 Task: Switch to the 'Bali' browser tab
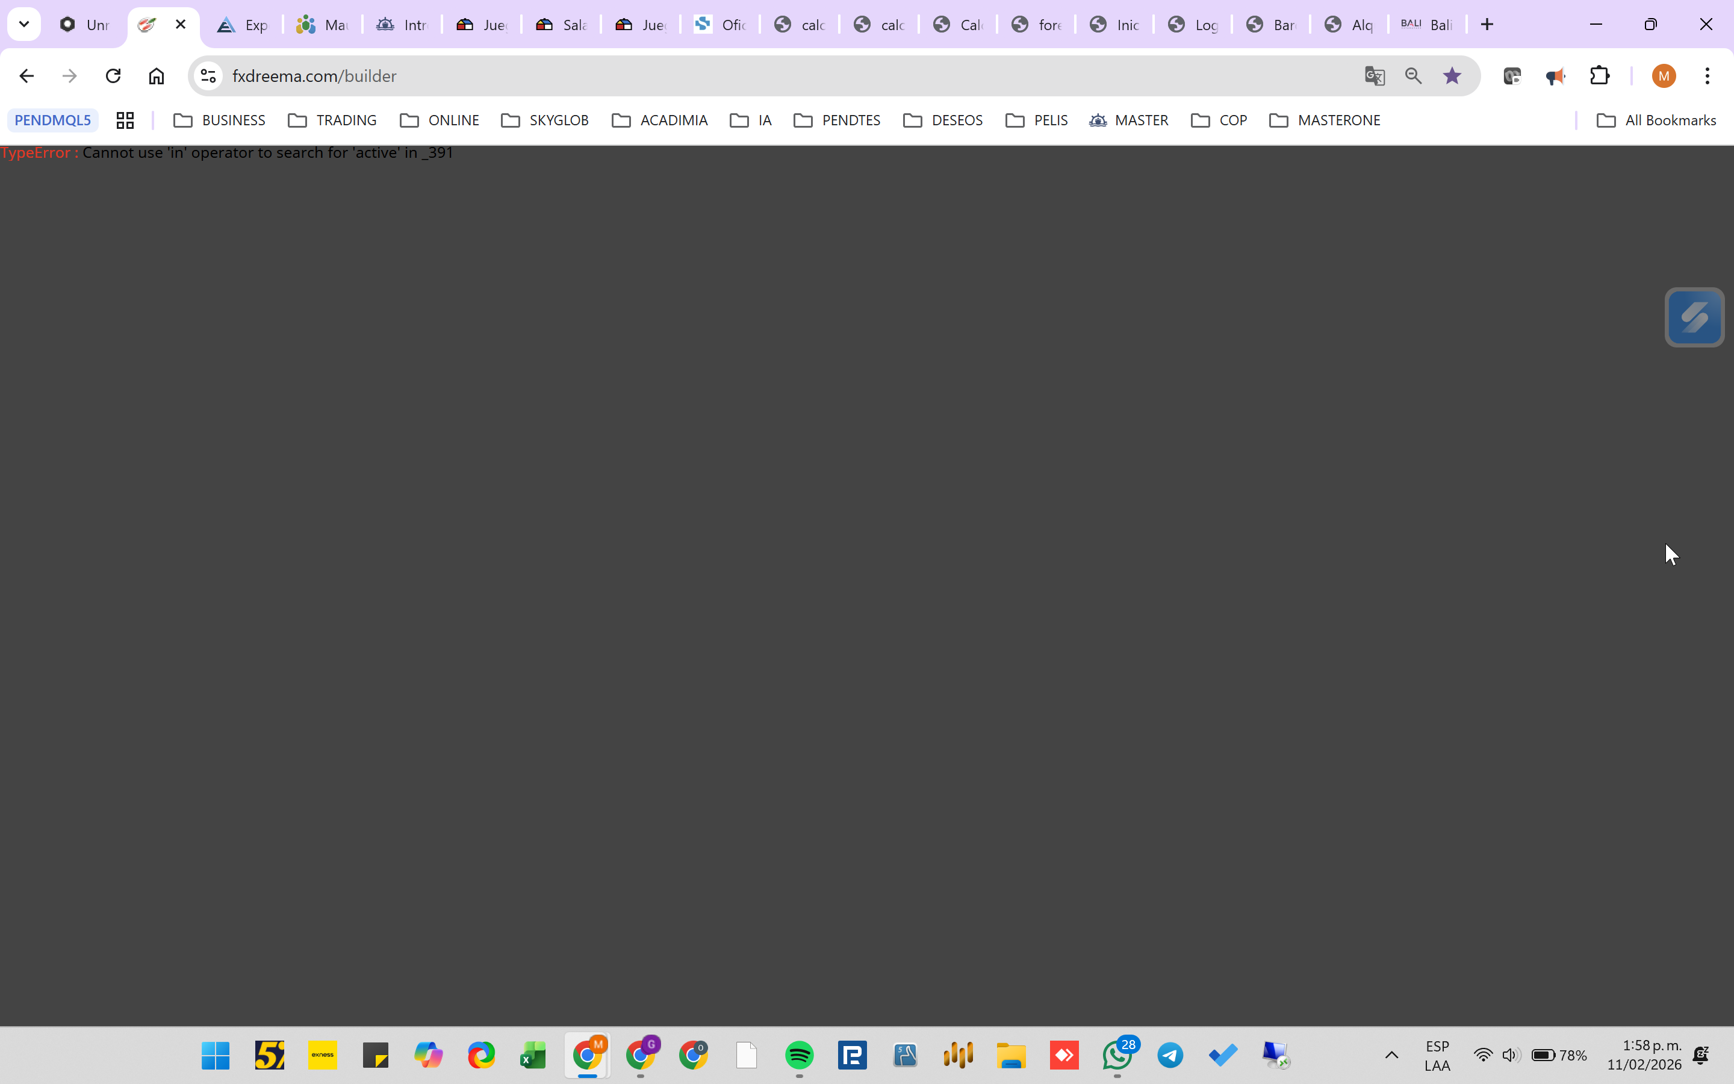click(x=1426, y=25)
